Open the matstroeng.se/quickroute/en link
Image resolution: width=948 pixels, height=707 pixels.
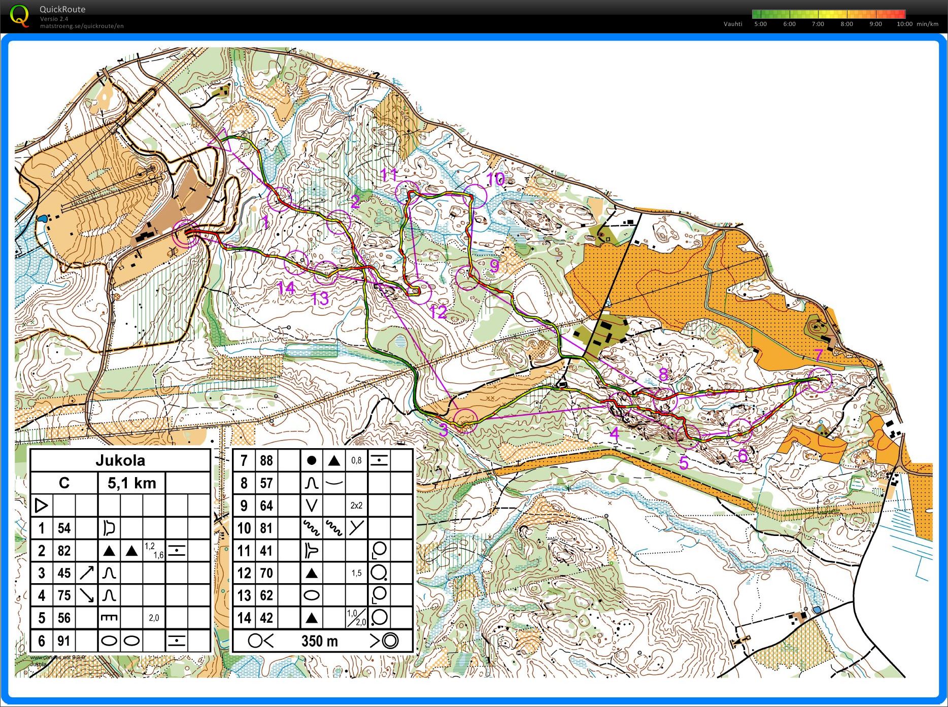click(82, 26)
